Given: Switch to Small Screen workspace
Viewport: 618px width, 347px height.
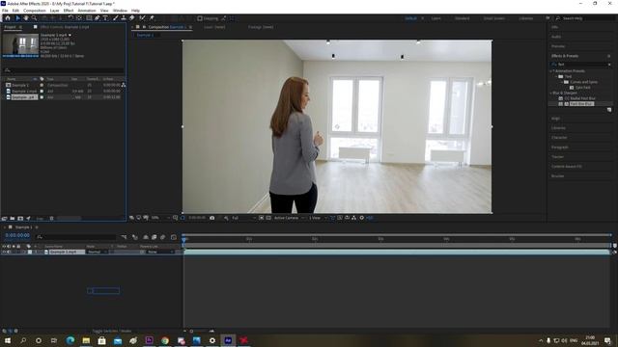Looking at the screenshot, I should coord(493,18).
